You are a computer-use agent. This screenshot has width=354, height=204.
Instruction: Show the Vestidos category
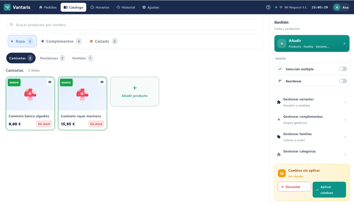tap(82, 58)
